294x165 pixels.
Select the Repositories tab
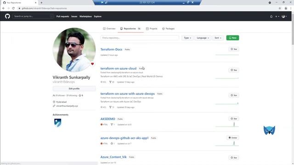click(130, 28)
